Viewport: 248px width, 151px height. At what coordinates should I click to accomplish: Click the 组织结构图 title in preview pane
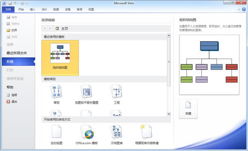pos(188,20)
